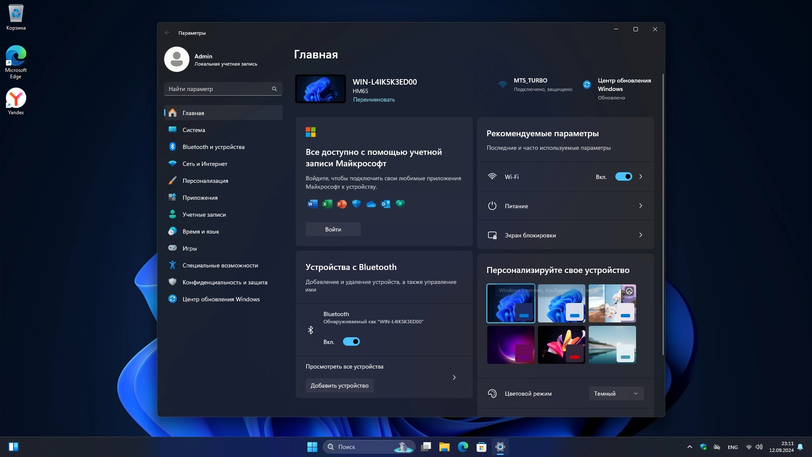Screen dimensions: 812x457
Task: Open Цветовой режим dropdown showing Темный
Action: point(616,394)
